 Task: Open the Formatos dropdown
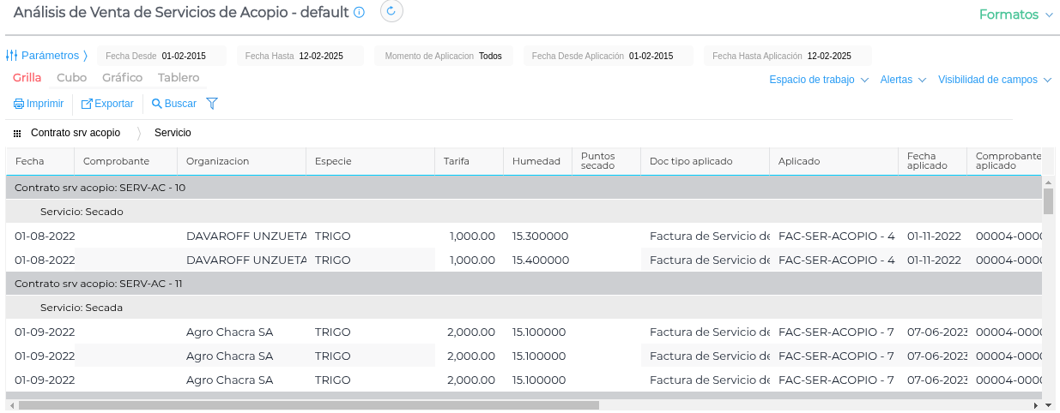[x=1015, y=15]
